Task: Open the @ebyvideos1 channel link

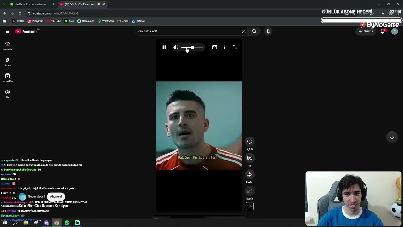Action: 36,196
